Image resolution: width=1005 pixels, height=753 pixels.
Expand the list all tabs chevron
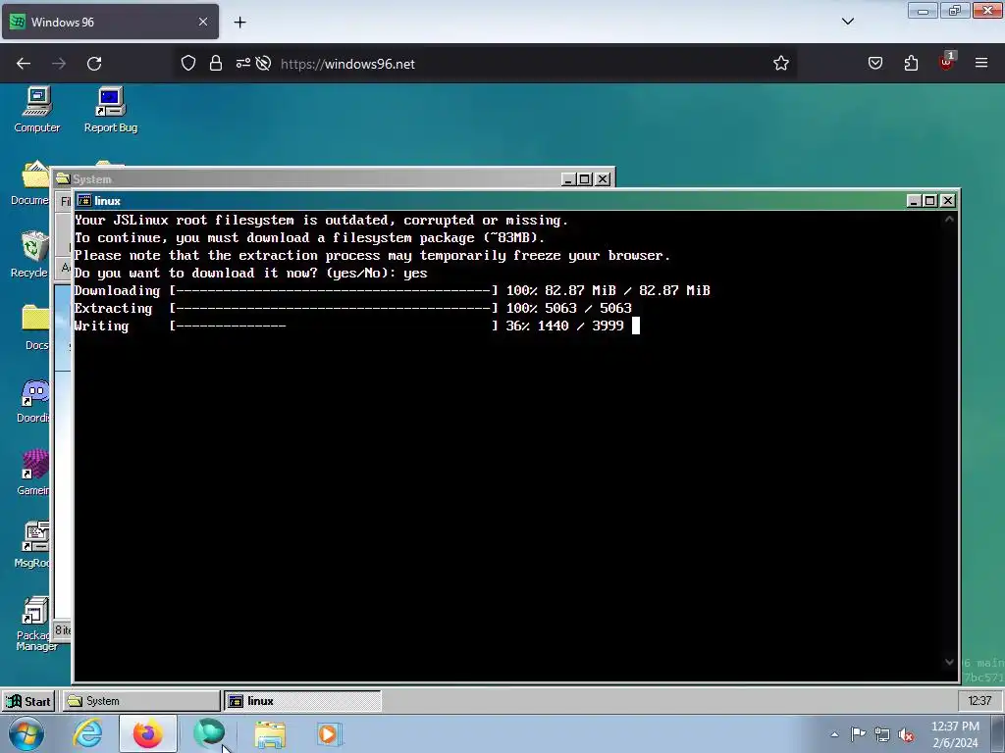pos(848,22)
